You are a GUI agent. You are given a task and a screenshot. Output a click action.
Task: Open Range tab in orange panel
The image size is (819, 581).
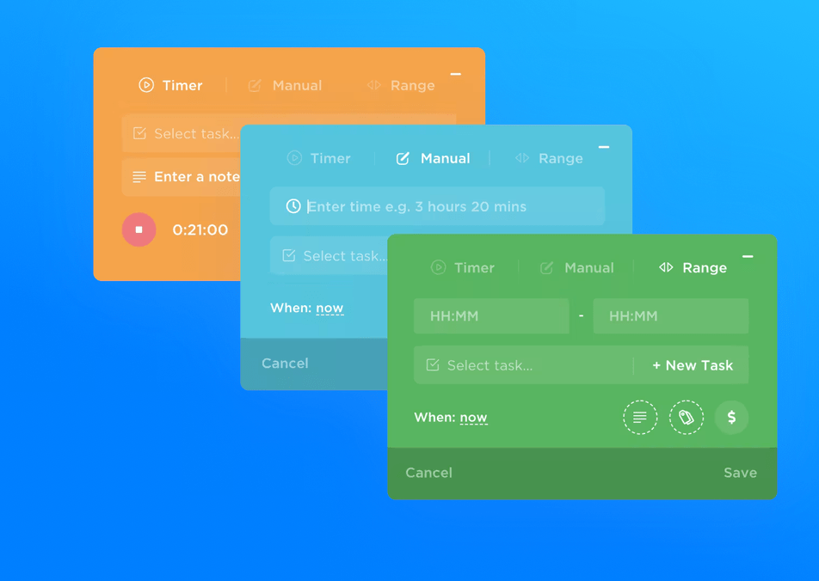tap(401, 85)
